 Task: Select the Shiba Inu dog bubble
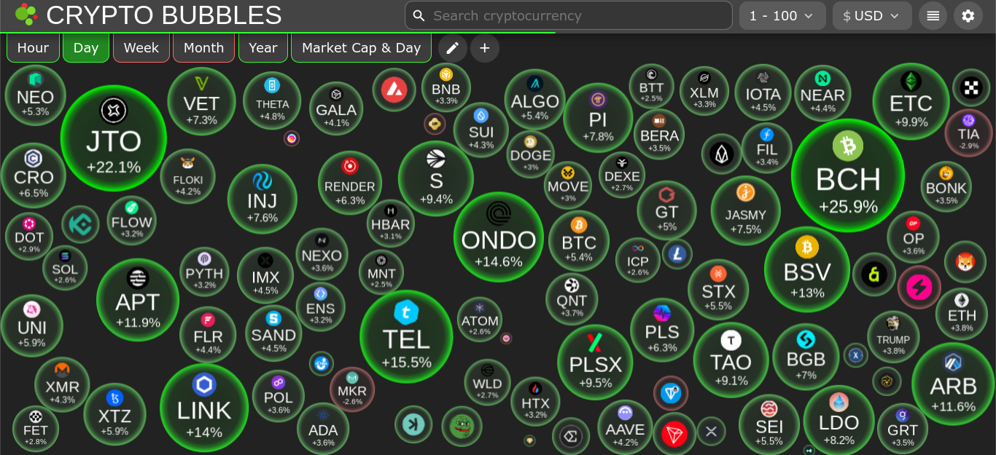[965, 262]
